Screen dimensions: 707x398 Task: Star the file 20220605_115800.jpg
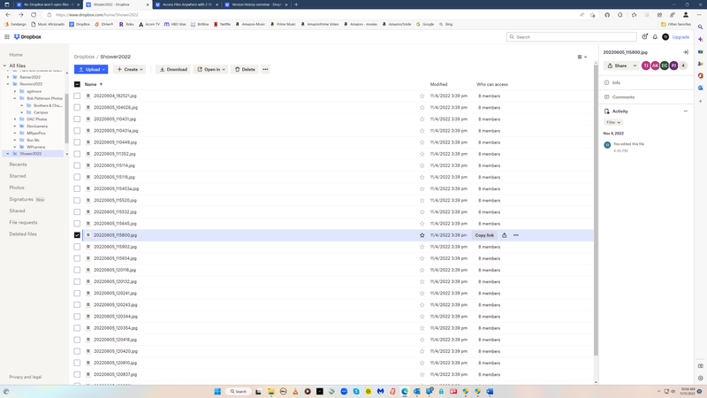tap(422, 235)
